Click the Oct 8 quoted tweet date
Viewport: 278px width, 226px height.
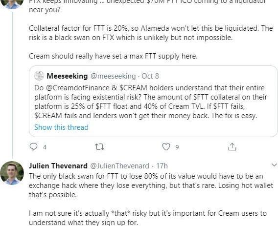(150, 76)
